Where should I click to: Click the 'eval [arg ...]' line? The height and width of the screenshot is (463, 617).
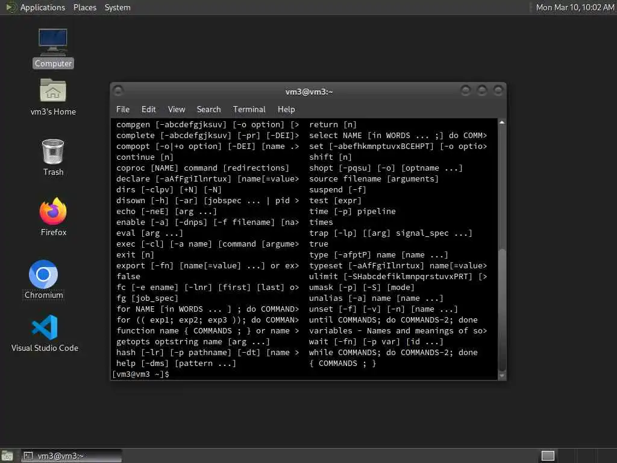click(149, 233)
